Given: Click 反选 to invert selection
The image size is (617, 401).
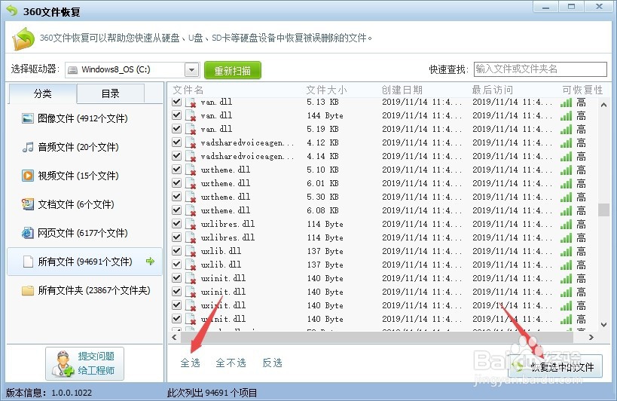Looking at the screenshot, I should click(272, 363).
